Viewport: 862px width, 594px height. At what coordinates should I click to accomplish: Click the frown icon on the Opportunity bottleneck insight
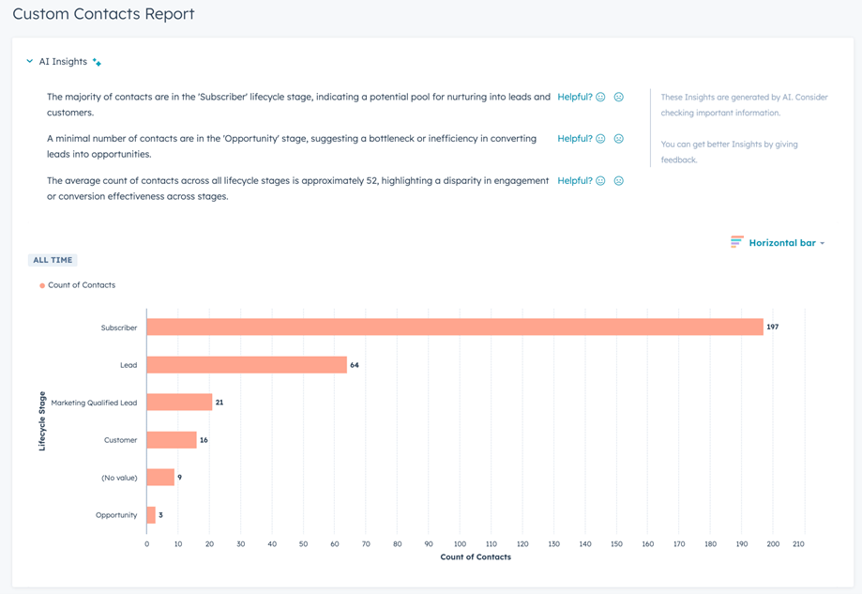619,138
